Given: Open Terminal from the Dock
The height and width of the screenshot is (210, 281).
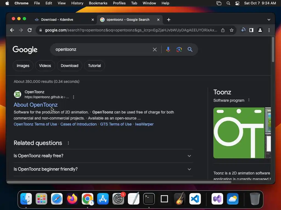Looking at the screenshot, I should [149, 199].
